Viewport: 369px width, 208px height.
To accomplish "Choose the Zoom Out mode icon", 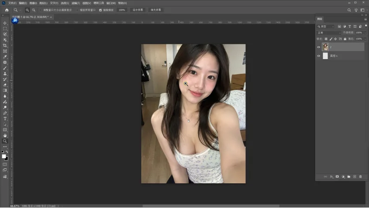I will click(x=33, y=10).
